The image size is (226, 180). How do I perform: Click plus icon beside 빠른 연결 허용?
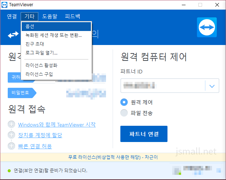[11, 146]
